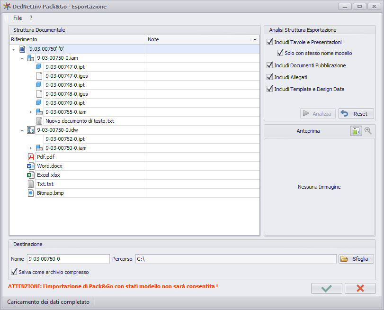Screen dimensions: 384x310
Task: Click the blue part icon of 9-03-00749-0.ipt
Action: (39, 102)
